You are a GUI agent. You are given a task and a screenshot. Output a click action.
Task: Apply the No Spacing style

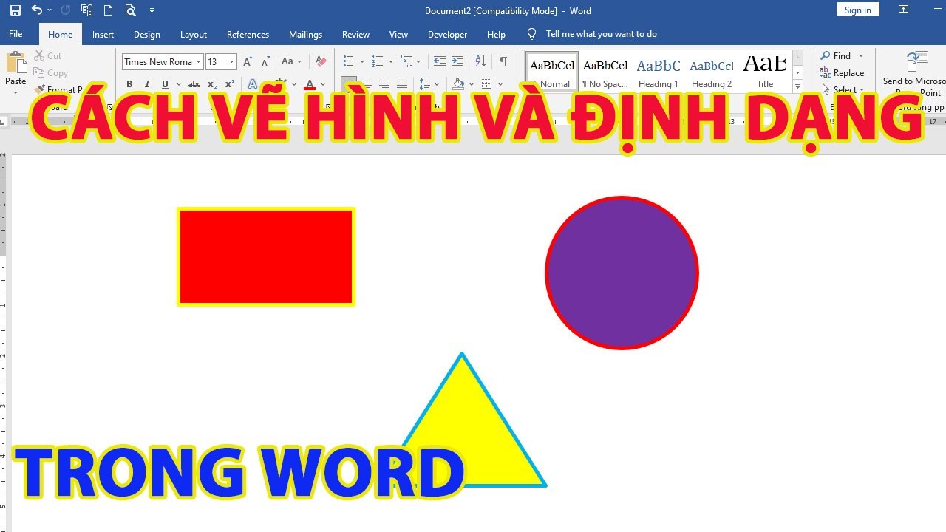pyautogui.click(x=605, y=72)
